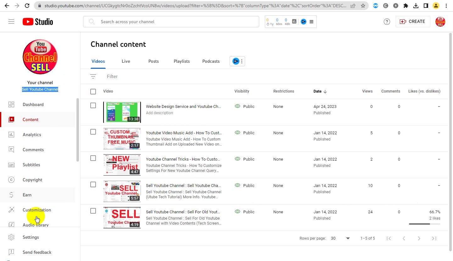Click the CREATE button

click(x=413, y=22)
